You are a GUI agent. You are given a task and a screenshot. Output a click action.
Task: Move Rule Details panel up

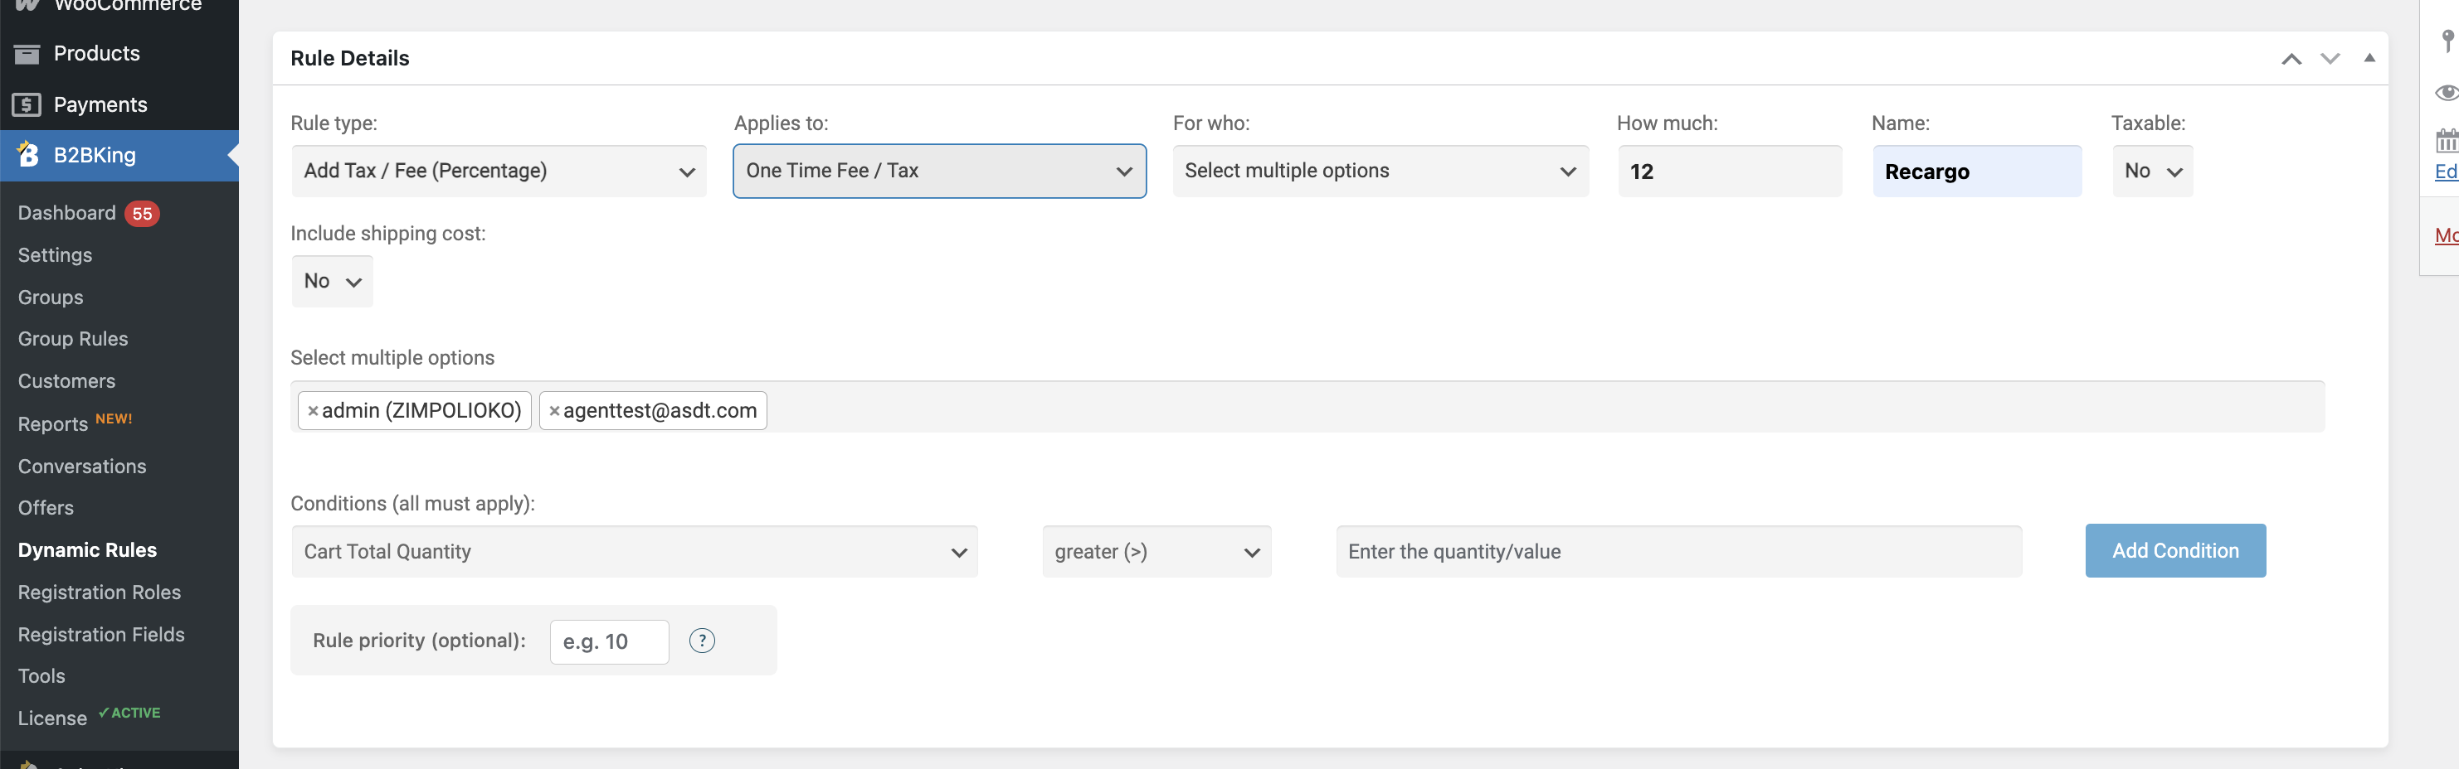[2291, 59]
